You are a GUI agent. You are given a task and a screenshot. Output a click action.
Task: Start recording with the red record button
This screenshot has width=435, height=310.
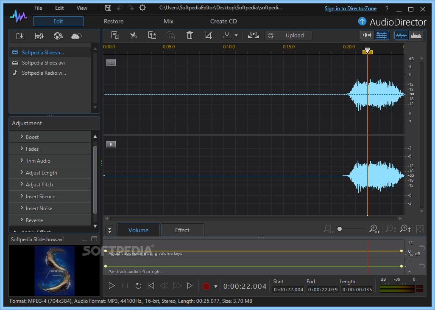click(206, 286)
